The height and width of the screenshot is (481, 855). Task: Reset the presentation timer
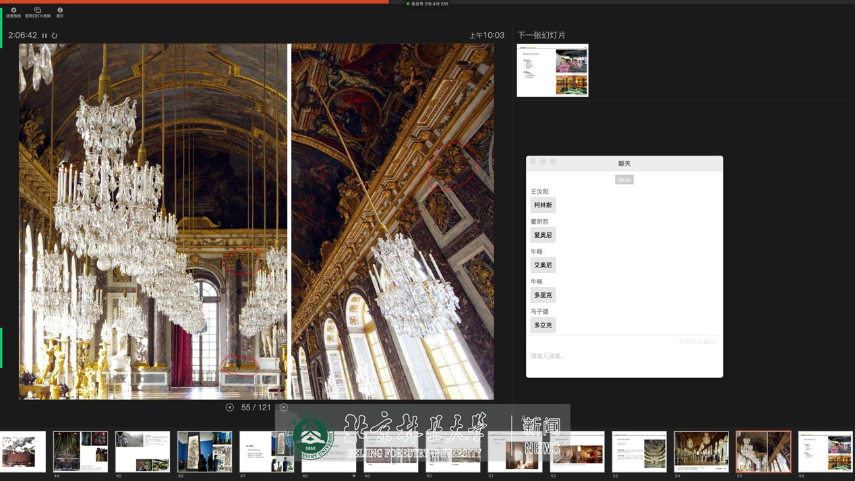pos(55,36)
